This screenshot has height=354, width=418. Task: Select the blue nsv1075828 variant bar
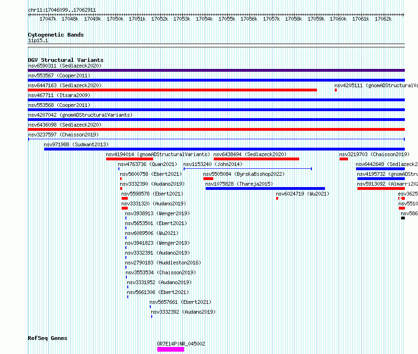[265, 188]
